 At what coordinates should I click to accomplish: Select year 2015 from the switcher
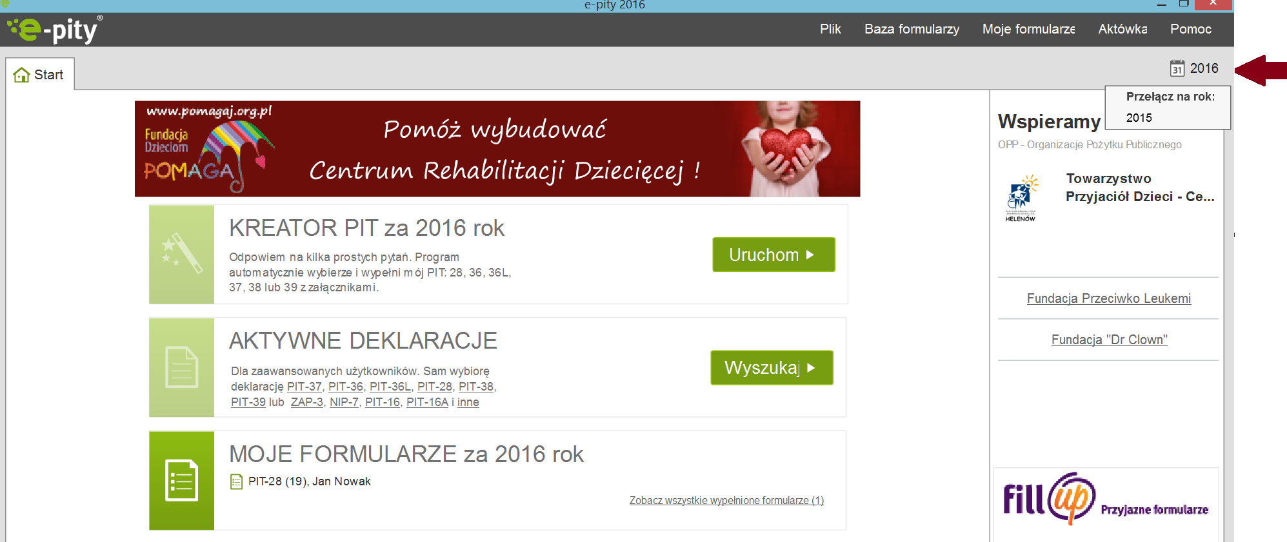1139,118
